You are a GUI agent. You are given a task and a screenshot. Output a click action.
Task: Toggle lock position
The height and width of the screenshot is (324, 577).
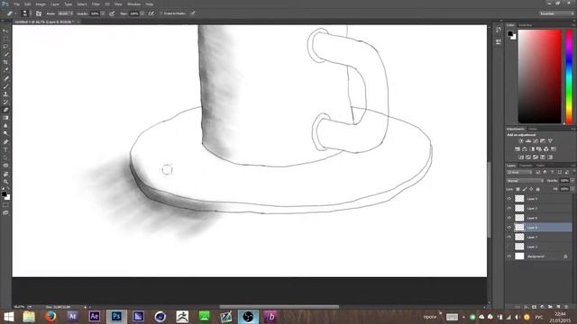[x=531, y=189]
